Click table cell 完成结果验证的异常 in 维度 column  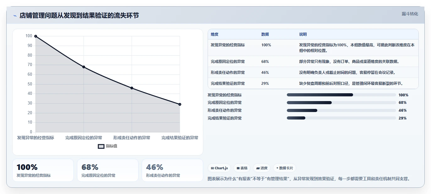228,84
